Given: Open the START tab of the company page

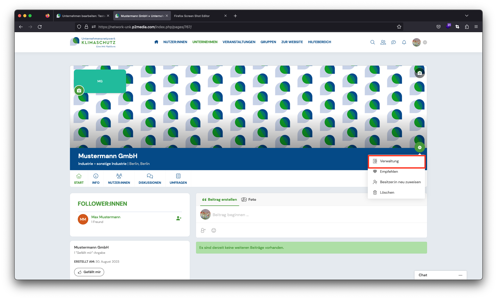Looking at the screenshot, I should pyautogui.click(x=79, y=179).
